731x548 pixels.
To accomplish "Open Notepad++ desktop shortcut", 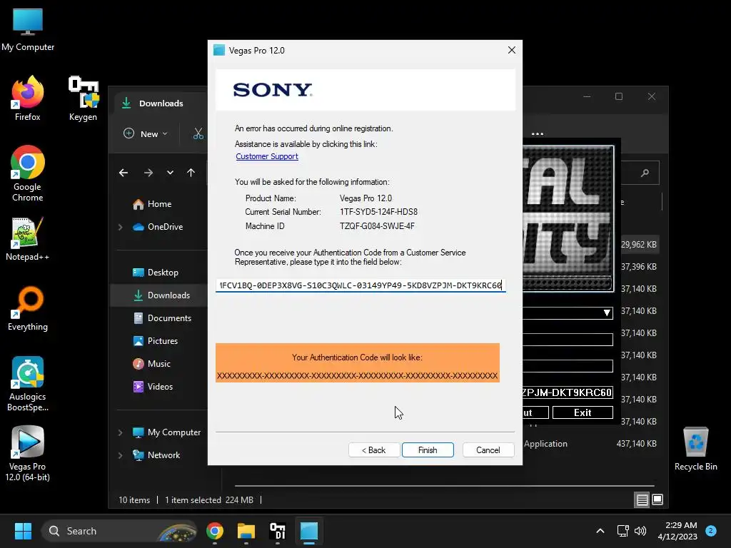I will (x=28, y=238).
